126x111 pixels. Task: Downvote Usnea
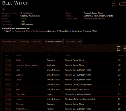[x=10, y=99]
